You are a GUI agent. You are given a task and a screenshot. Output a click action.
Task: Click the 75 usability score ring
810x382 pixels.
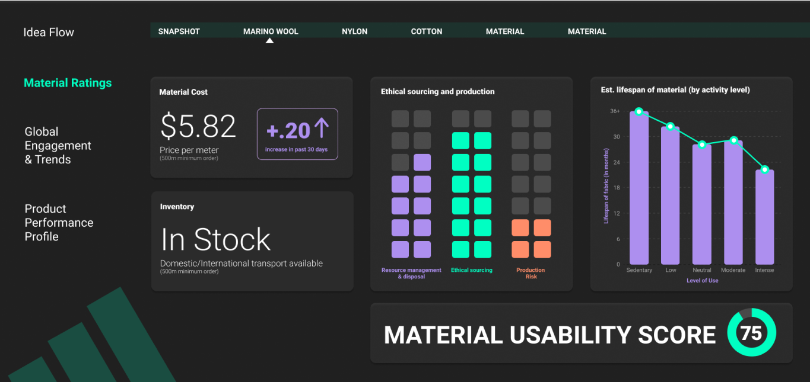[x=752, y=333]
